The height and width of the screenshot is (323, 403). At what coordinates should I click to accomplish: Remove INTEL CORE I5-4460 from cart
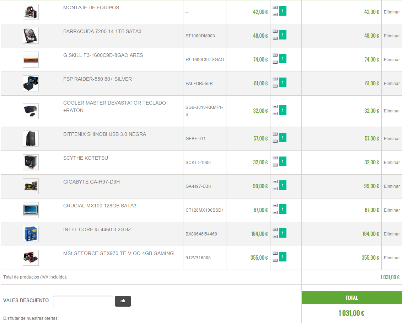[392, 234]
